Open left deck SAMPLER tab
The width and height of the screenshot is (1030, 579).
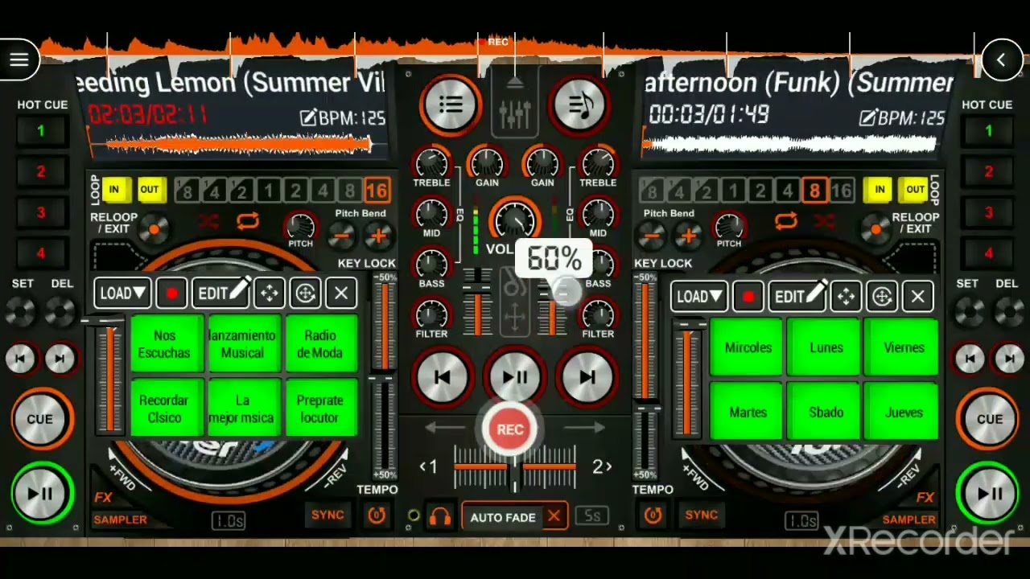point(120,519)
